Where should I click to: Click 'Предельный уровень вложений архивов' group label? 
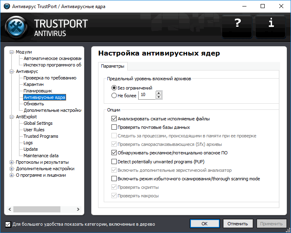pos(149,79)
